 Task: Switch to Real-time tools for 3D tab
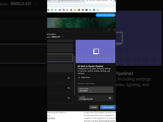(70, 1)
